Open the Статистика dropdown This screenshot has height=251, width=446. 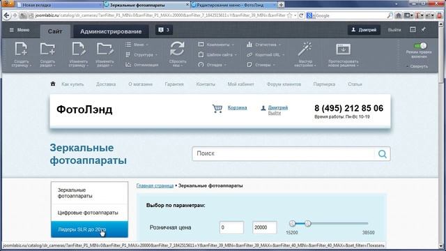click(x=264, y=45)
